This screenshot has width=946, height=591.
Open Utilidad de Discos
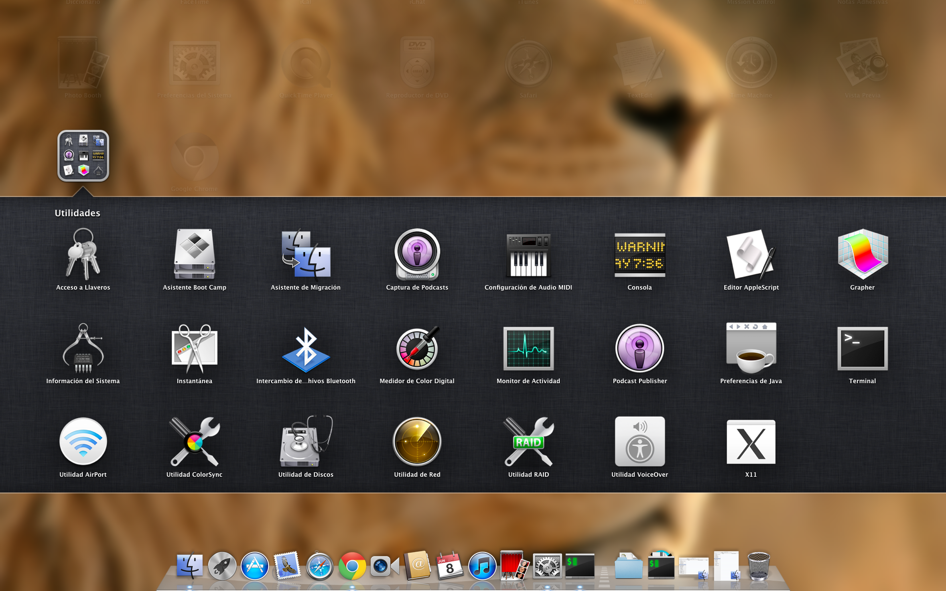pos(305,442)
